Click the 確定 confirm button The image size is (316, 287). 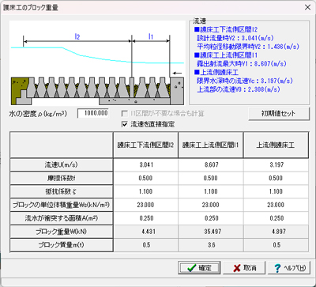(x=199, y=268)
